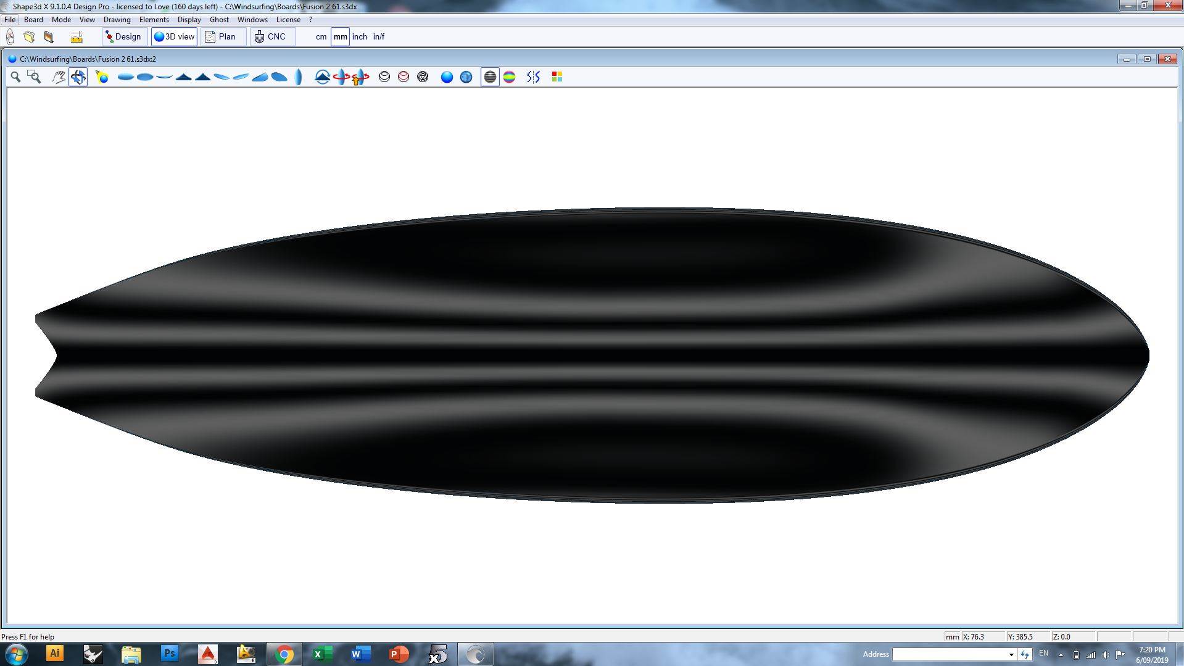1184x666 pixels.
Task: Open the Board menu
Action: pyautogui.click(x=33, y=20)
